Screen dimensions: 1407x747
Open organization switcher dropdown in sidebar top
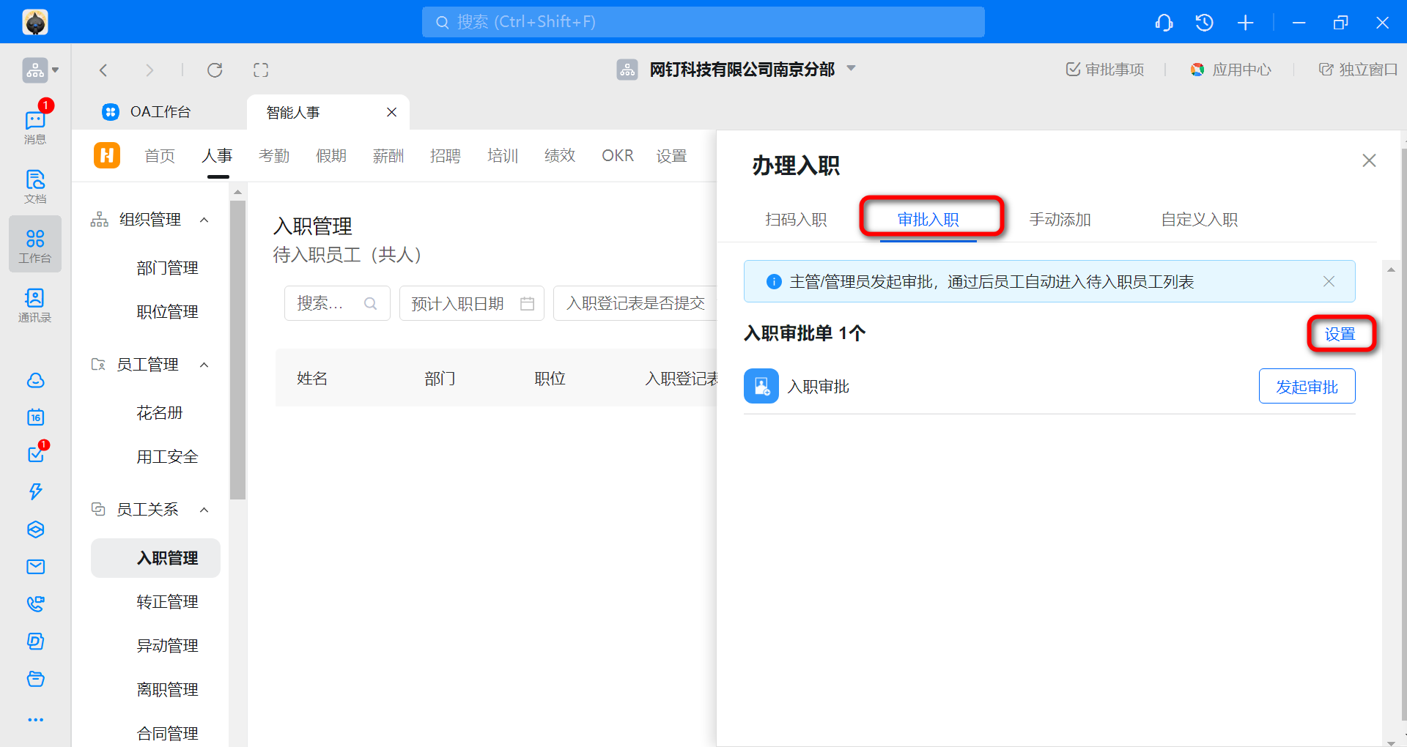point(40,70)
